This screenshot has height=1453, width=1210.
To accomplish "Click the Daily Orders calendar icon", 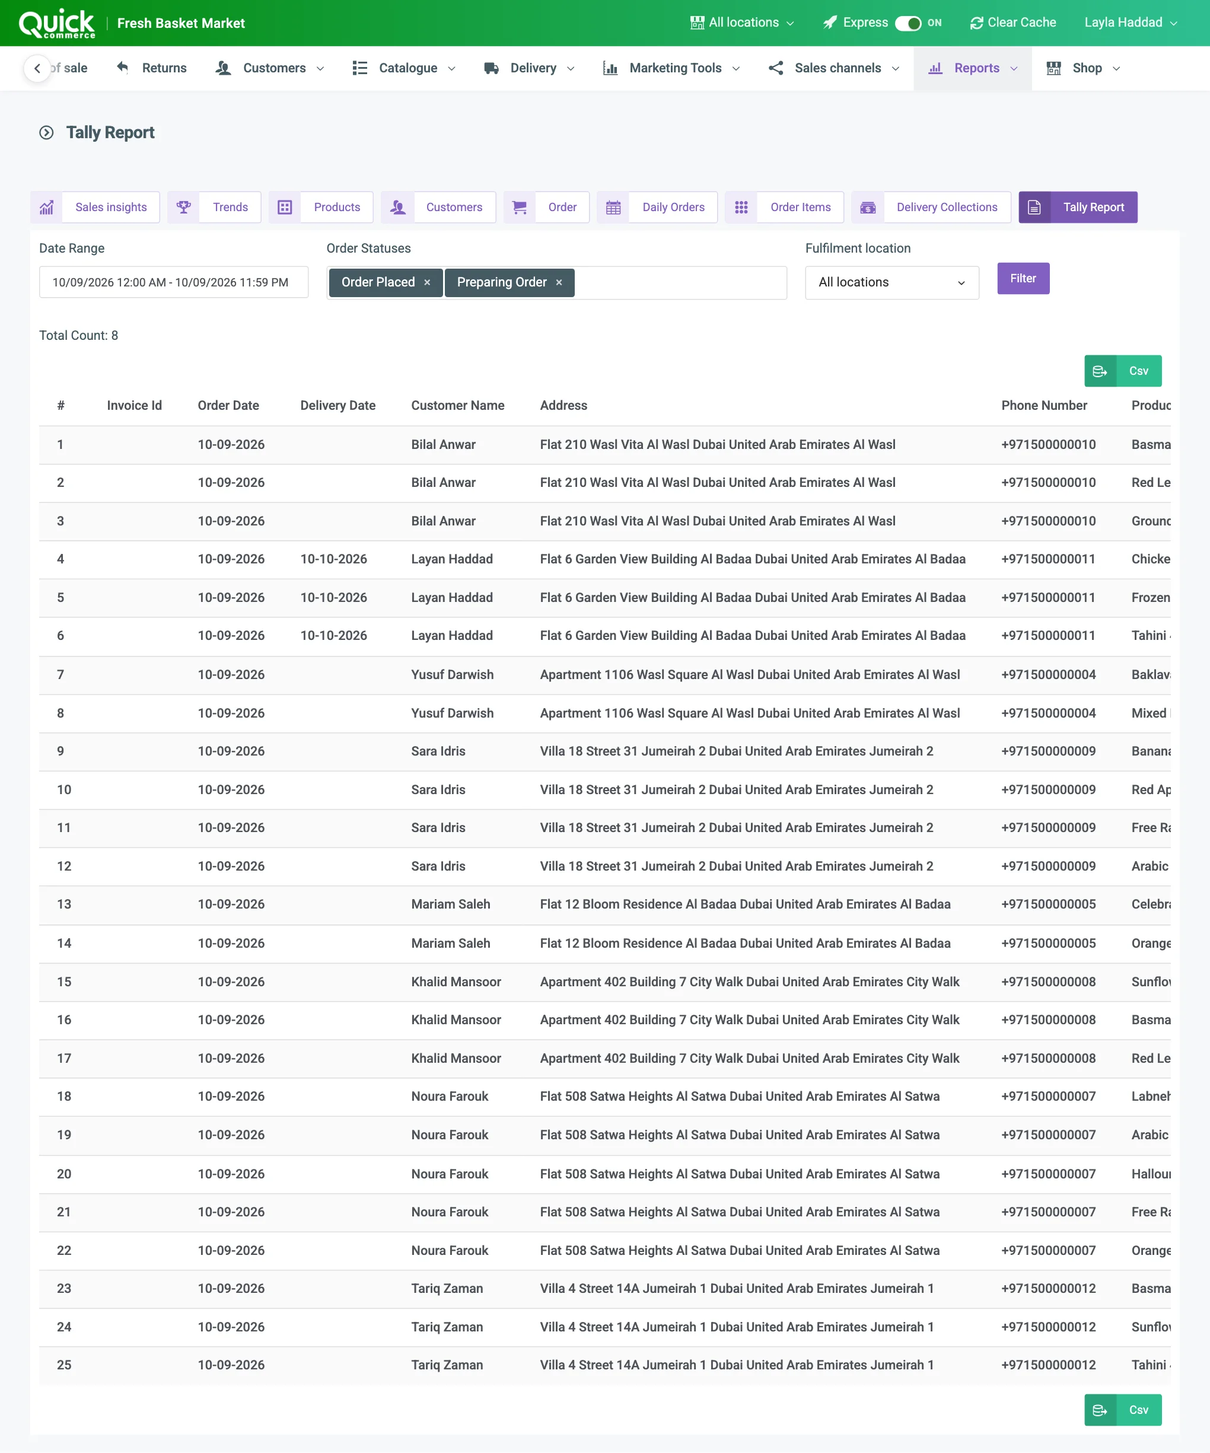I will pos(613,207).
